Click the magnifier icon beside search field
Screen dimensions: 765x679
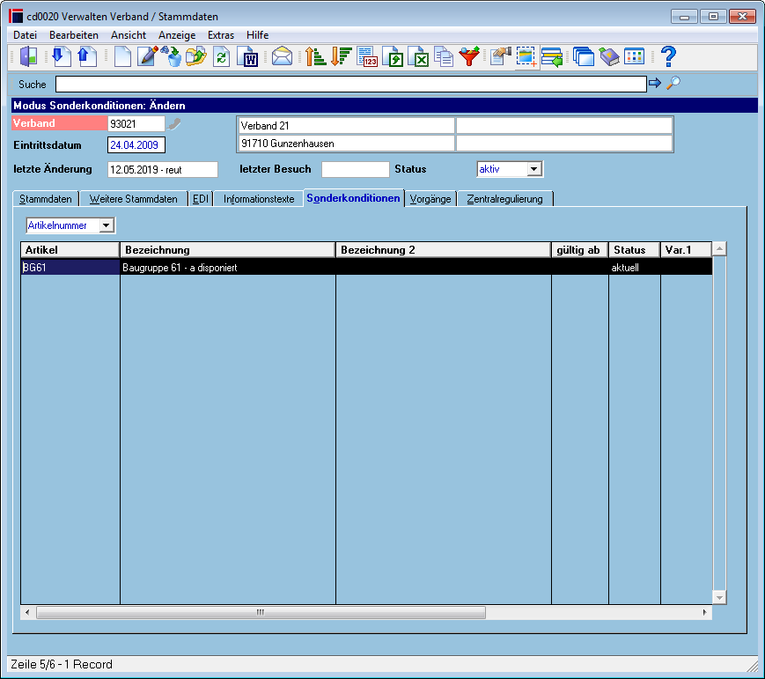(x=673, y=83)
